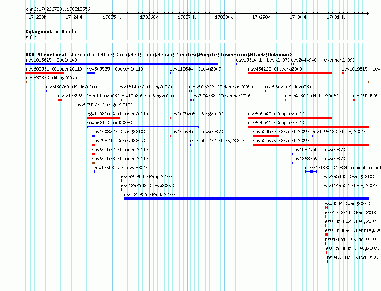Click the nsv5602 (Kidd2008) blue line
The width and height of the screenshot is (381, 291).
(x=317, y=91)
